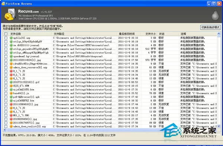Click the 2011-11-7 14:35 date cell
This screenshot has width=223, height=146.
128,64
